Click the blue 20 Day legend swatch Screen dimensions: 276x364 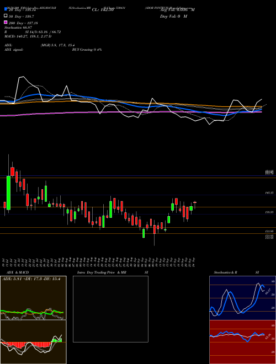pos(6,9)
